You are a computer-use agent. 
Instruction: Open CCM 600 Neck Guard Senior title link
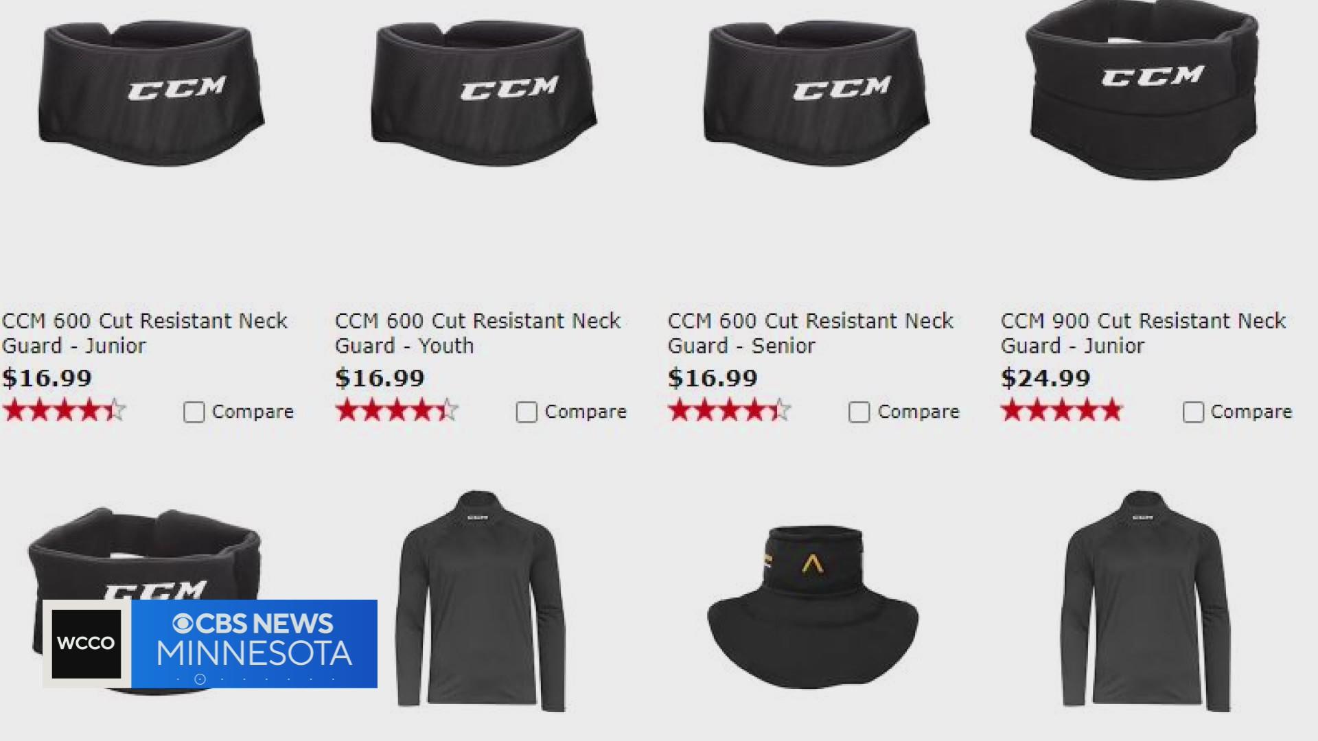pyautogui.click(x=811, y=333)
